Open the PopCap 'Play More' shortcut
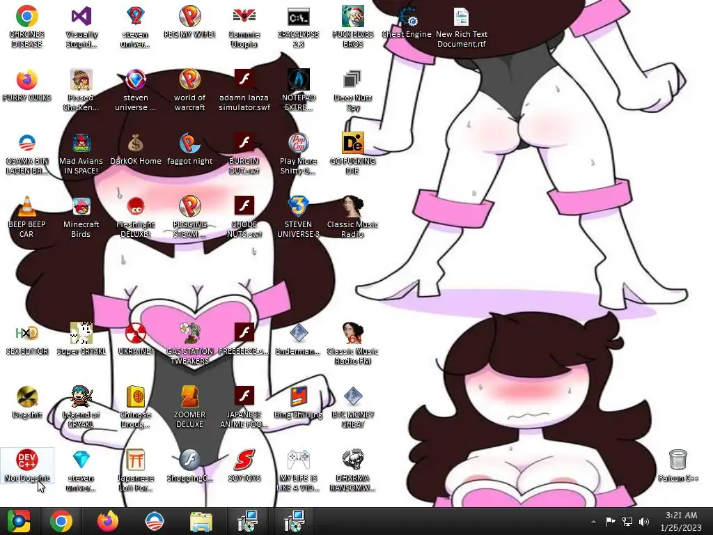The image size is (713, 535). point(298,154)
